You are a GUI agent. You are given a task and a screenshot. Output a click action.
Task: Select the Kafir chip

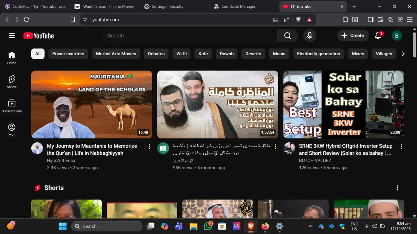pyautogui.click(x=203, y=54)
